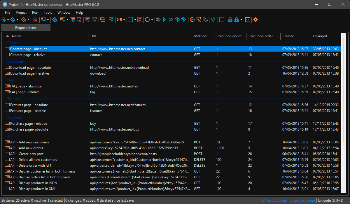Click the single teal play arrow icon
350x204 pixels.
(x=165, y=20)
